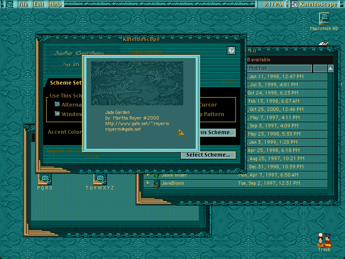Click the tiger and dragon artwork image

tap(137, 83)
